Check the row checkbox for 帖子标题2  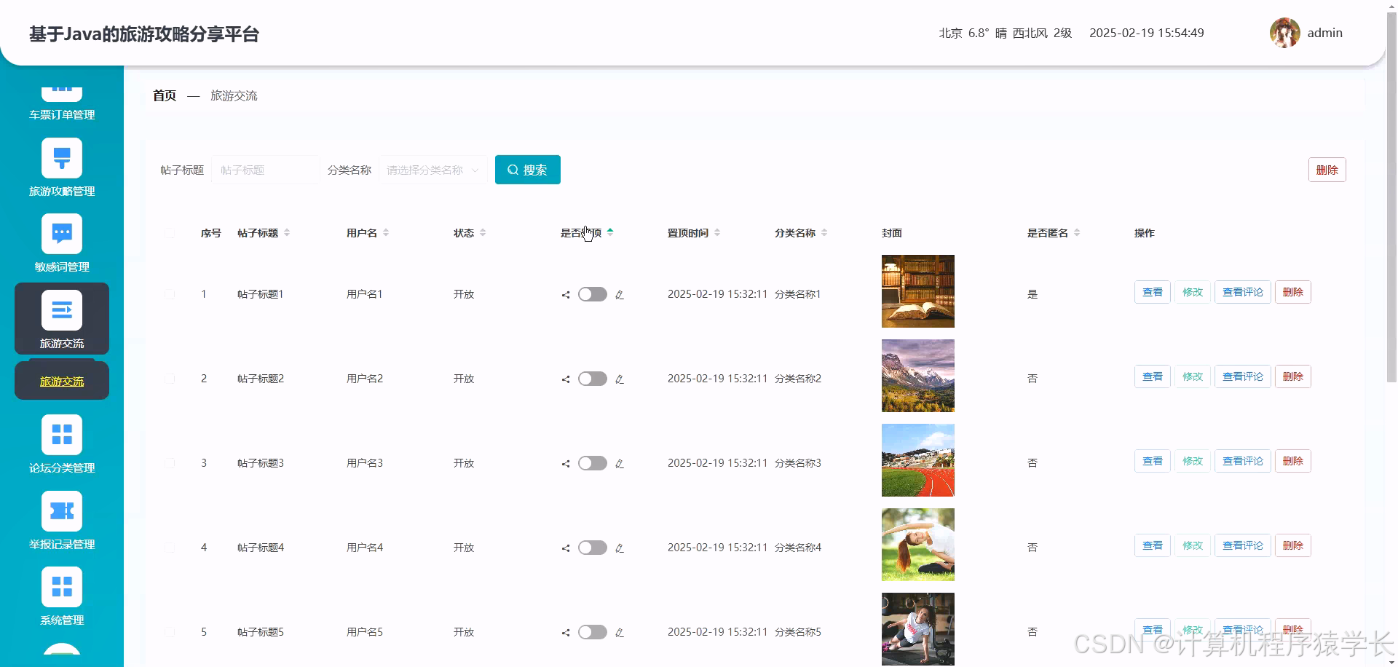(170, 379)
